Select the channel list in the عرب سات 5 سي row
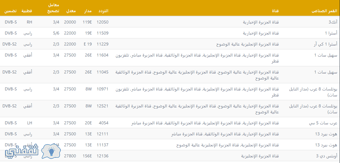This screenshot has height=163, width=340. click(206, 123)
